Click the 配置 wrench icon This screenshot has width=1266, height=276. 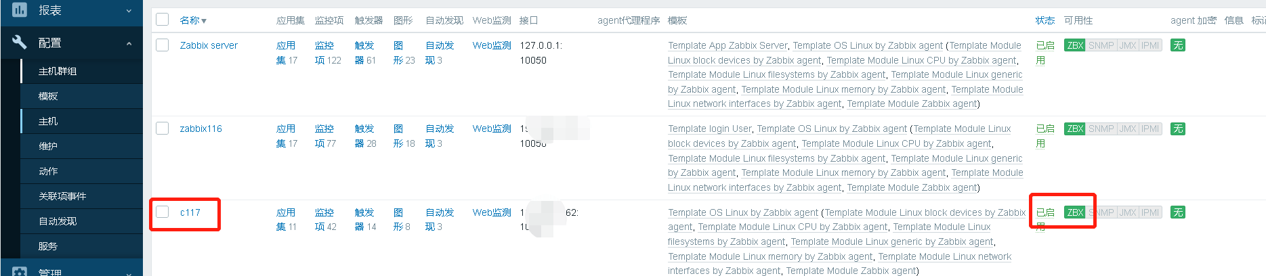(20, 43)
